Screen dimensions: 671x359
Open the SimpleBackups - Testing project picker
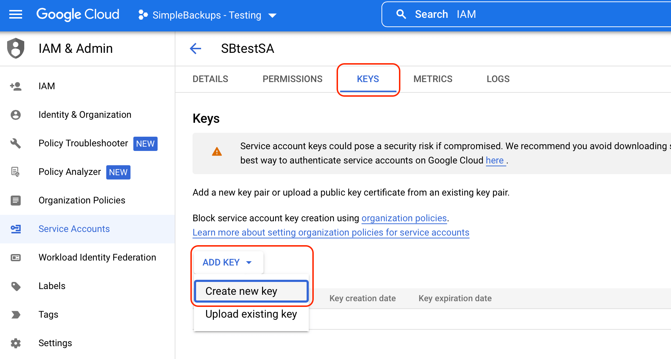tap(207, 15)
